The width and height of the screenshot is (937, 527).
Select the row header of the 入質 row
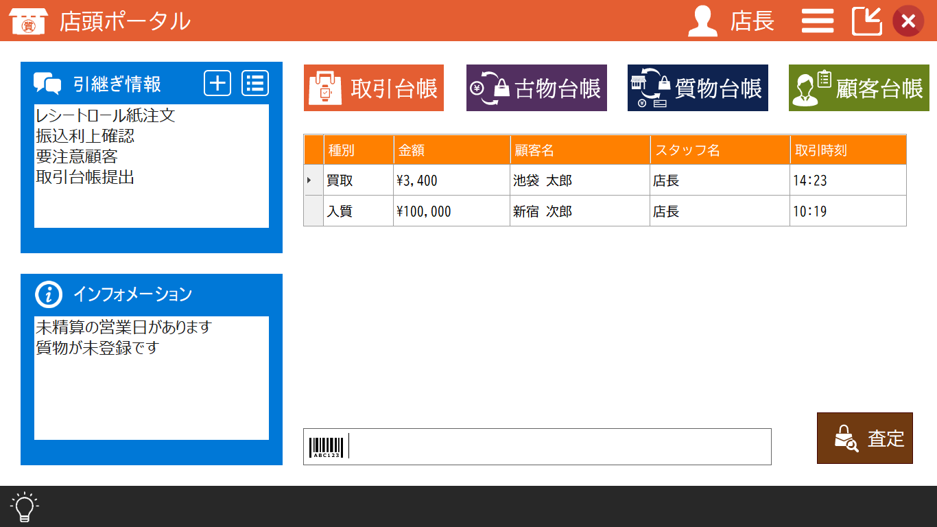coord(314,211)
